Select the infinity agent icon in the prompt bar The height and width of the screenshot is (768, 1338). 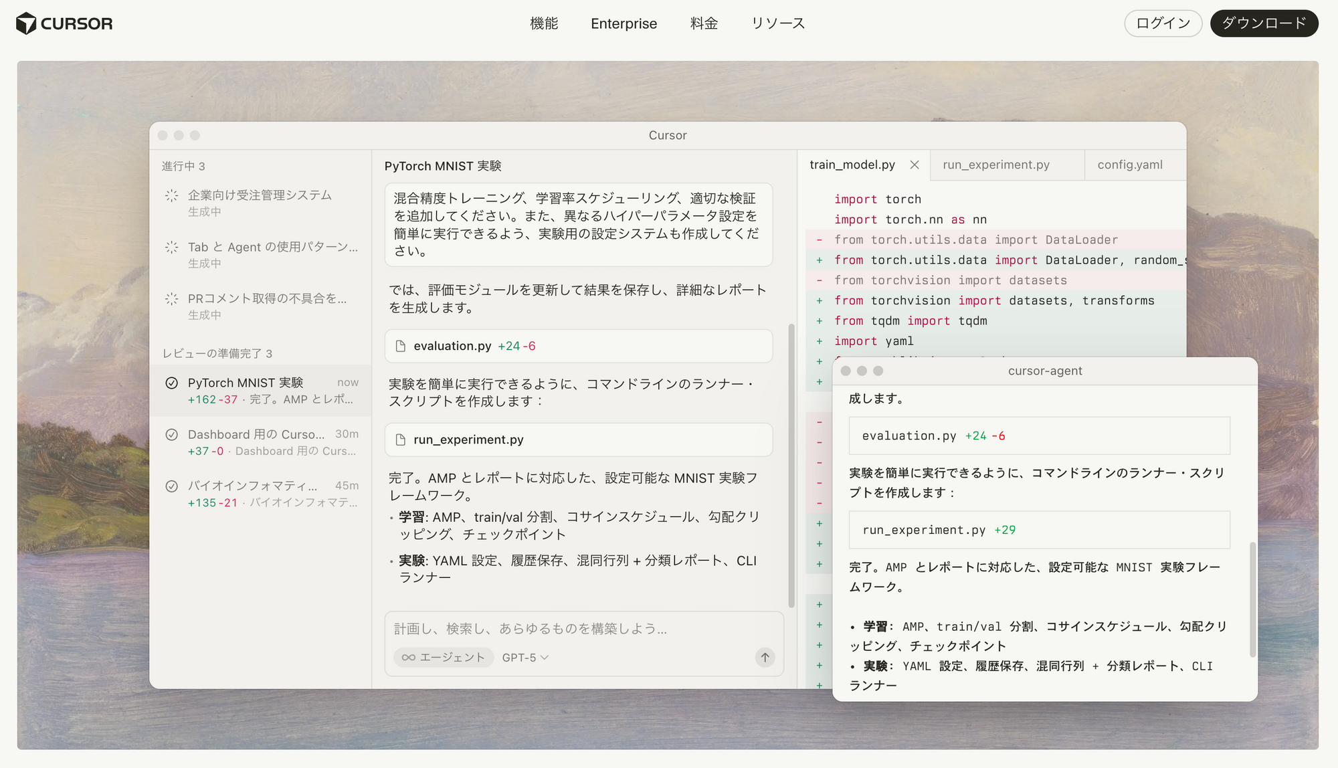(x=408, y=657)
